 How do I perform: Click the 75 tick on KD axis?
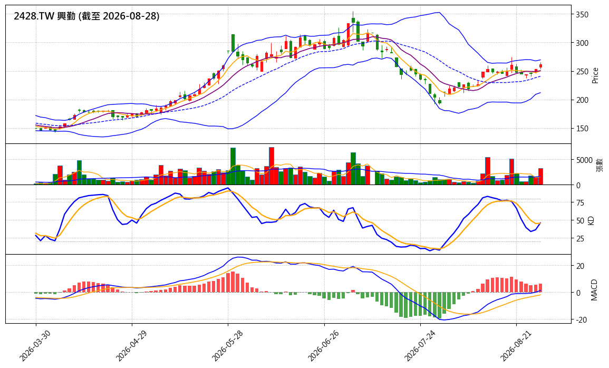pos(580,202)
